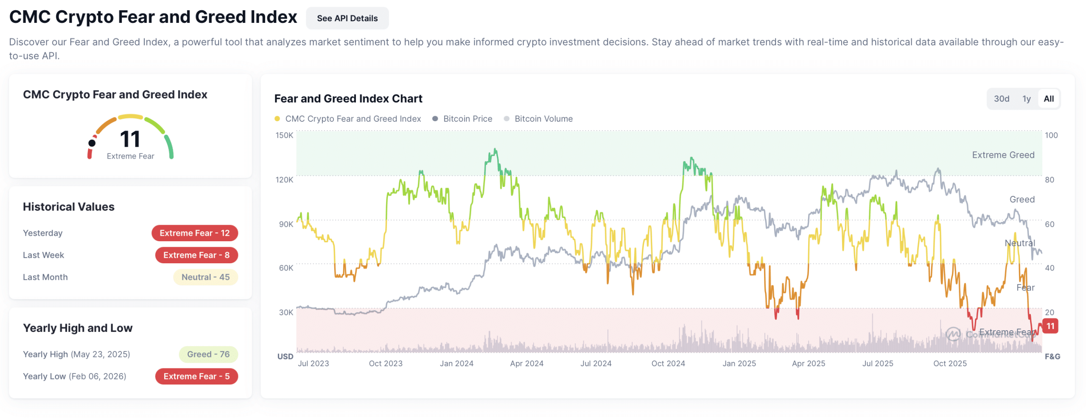Select the 1y chart range
This screenshot has height=418, width=1086.
click(1026, 99)
